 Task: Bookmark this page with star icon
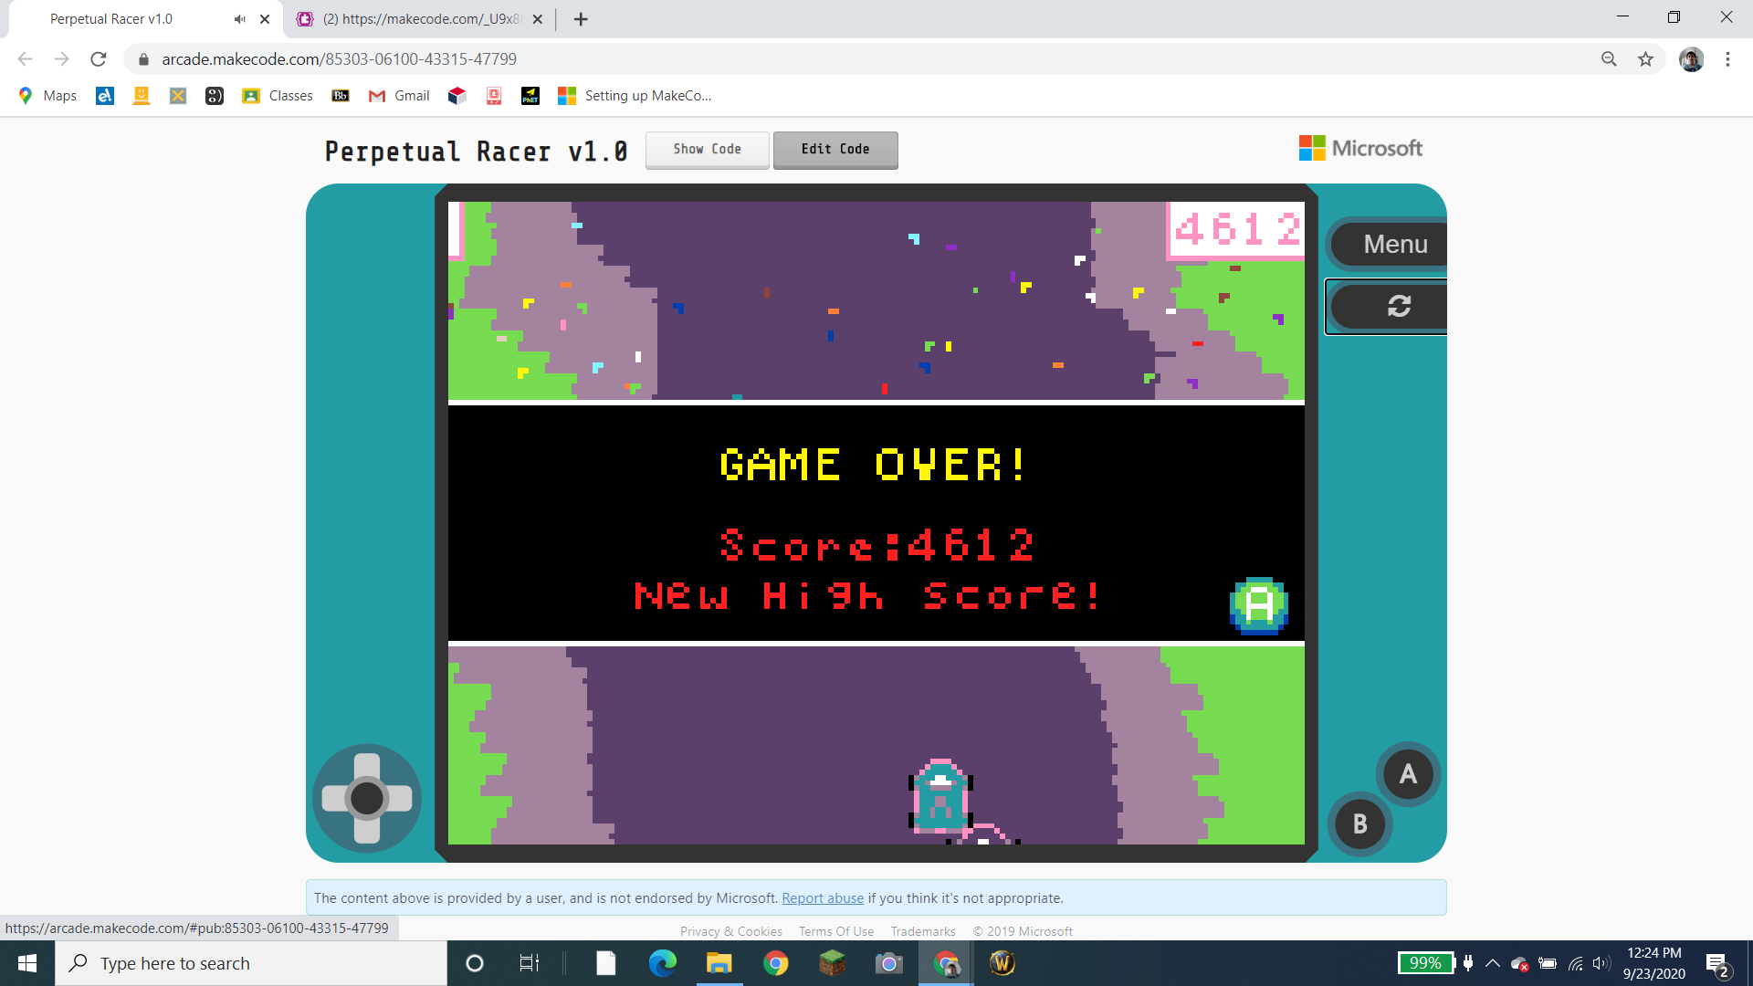[x=1645, y=59]
